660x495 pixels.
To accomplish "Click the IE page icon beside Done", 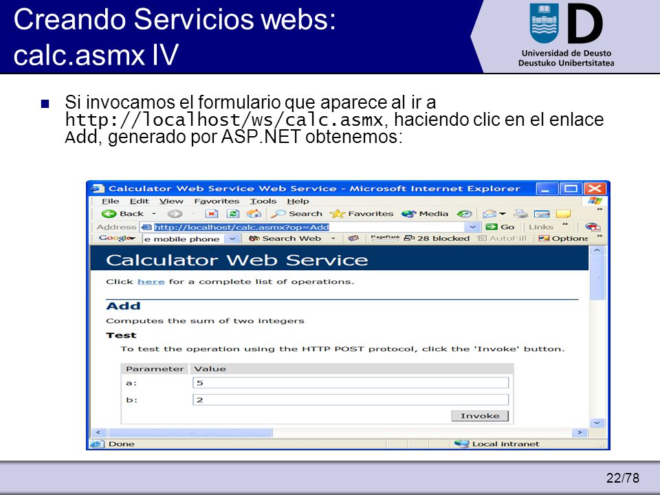I will 96,444.
